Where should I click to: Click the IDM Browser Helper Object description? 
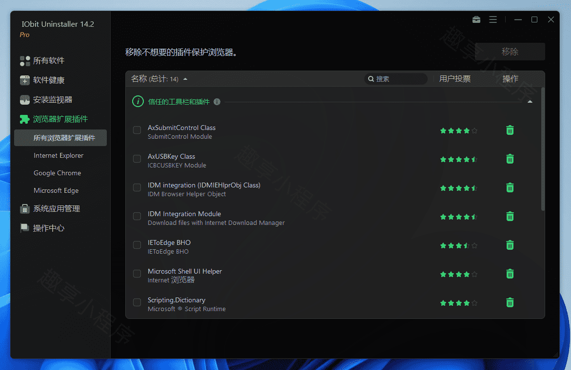click(186, 194)
